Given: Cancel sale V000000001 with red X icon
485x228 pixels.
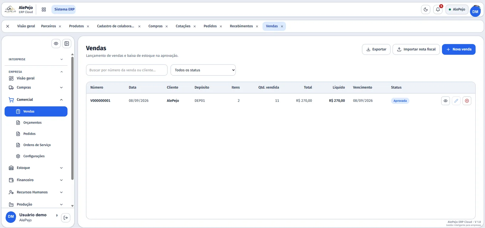Looking at the screenshot, I should 467,101.
